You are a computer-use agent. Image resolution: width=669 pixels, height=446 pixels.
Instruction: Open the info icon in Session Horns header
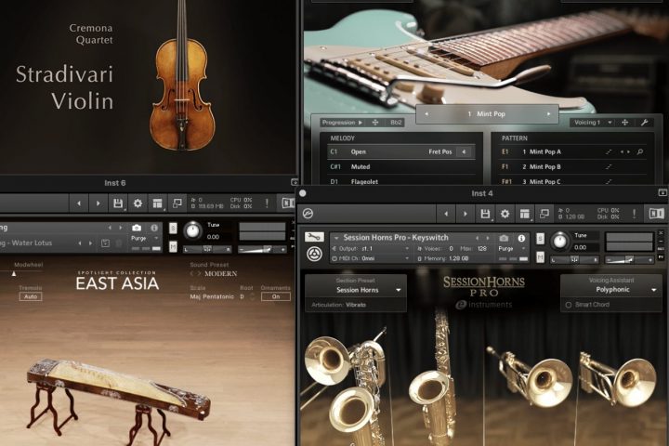point(520,238)
